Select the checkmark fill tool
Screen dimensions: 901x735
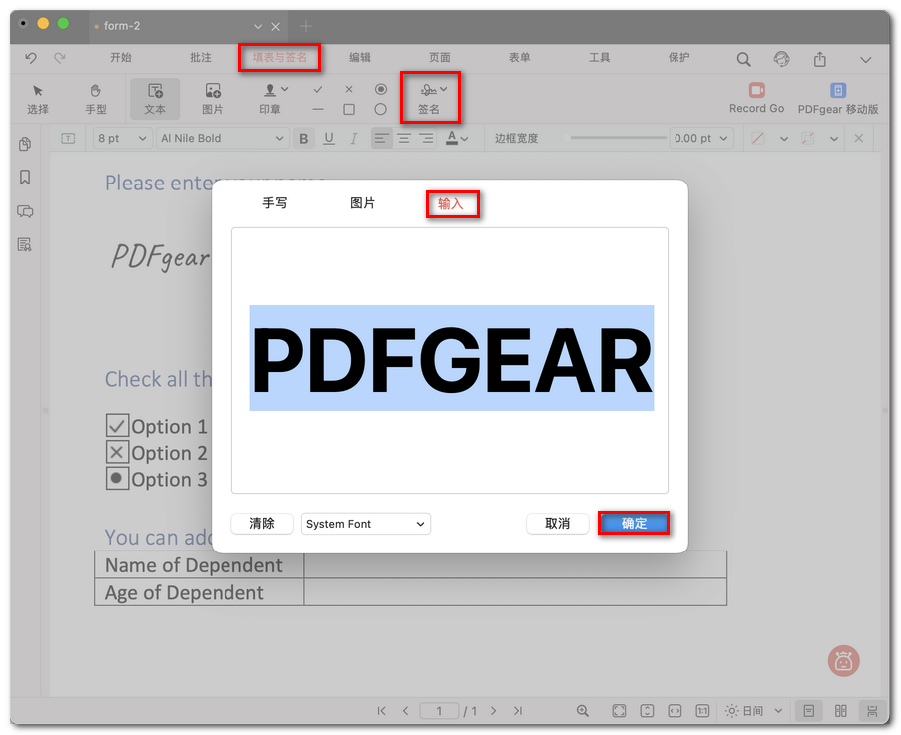[x=318, y=89]
